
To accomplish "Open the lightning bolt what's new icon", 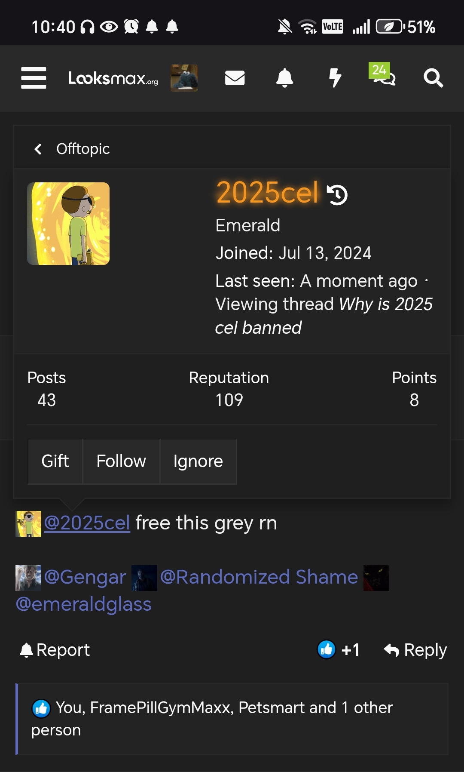I will point(335,78).
